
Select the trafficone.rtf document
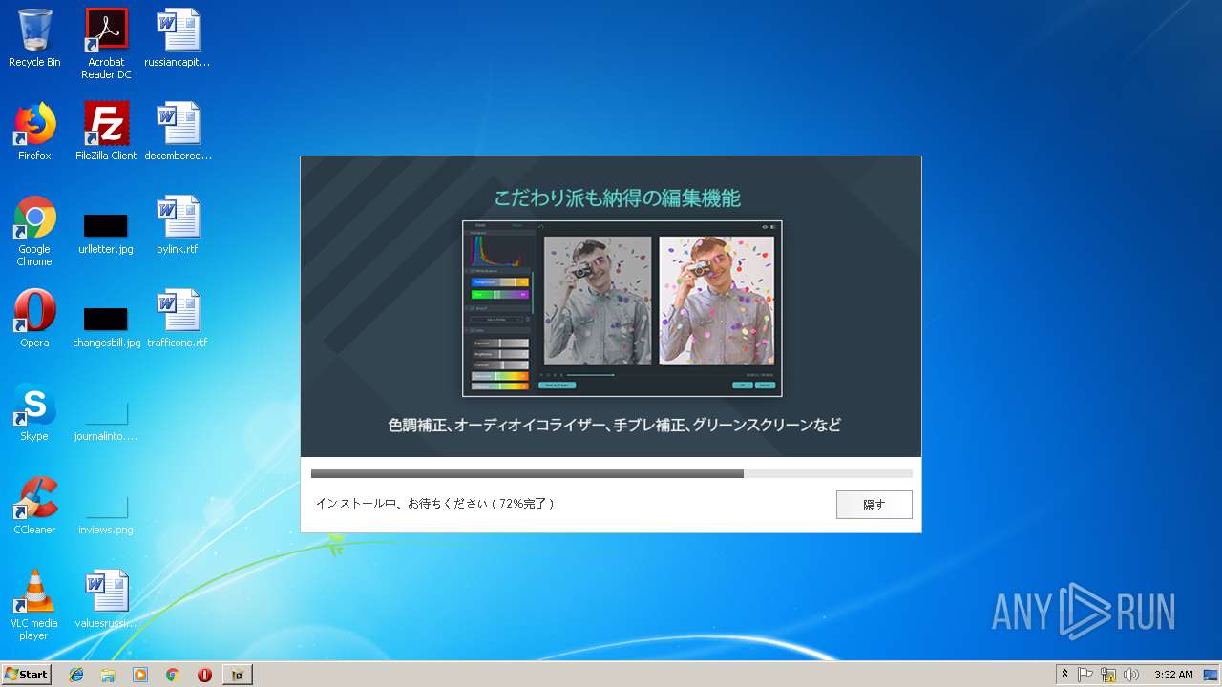178,319
